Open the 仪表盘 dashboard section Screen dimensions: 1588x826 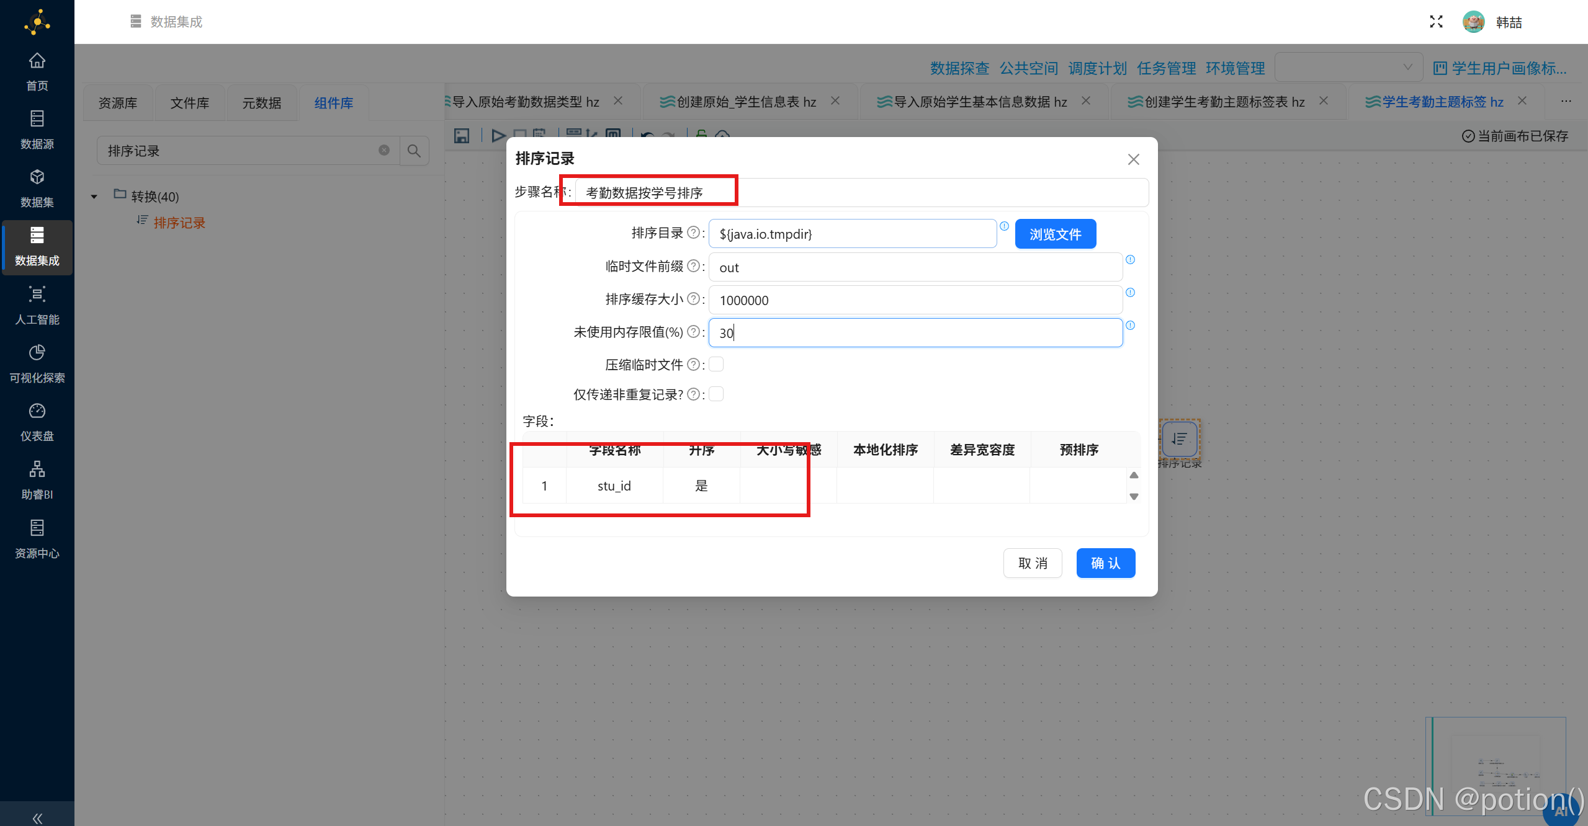[x=37, y=423]
